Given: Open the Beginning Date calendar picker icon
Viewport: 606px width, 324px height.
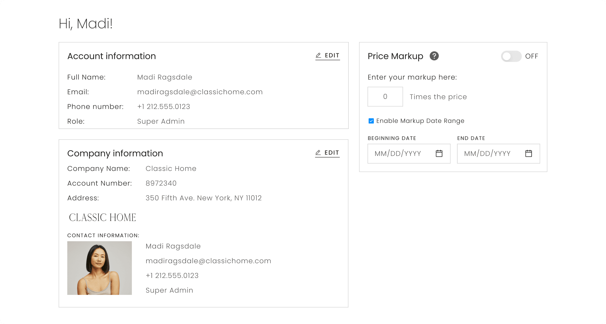Looking at the screenshot, I should 439,153.
